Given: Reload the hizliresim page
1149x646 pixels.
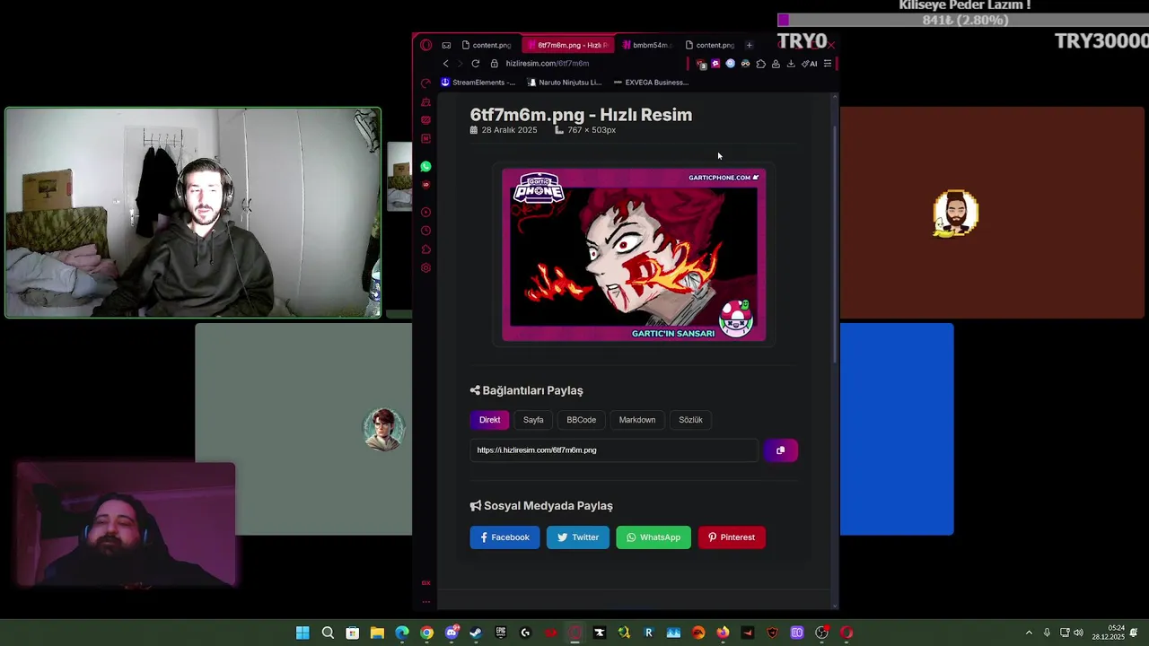Looking at the screenshot, I should point(475,64).
